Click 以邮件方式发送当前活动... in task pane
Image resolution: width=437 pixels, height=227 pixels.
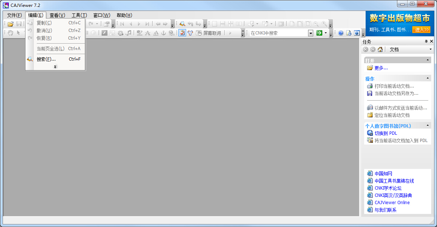[401, 108]
